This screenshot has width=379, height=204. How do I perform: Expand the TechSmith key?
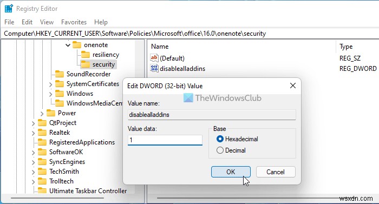[34, 172]
